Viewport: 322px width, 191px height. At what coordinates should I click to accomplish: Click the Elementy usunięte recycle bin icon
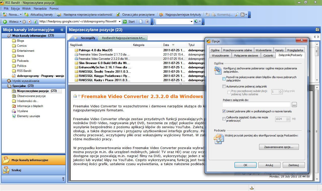14,116
